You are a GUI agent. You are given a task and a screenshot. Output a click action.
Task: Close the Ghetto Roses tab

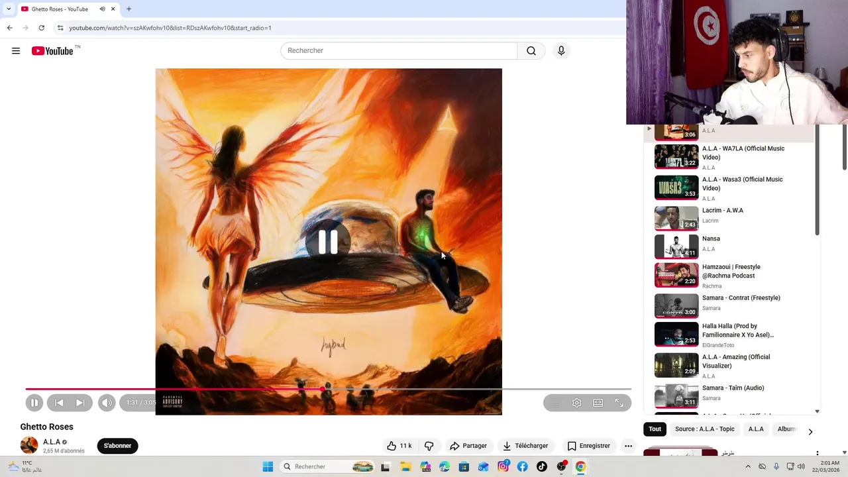113,9
